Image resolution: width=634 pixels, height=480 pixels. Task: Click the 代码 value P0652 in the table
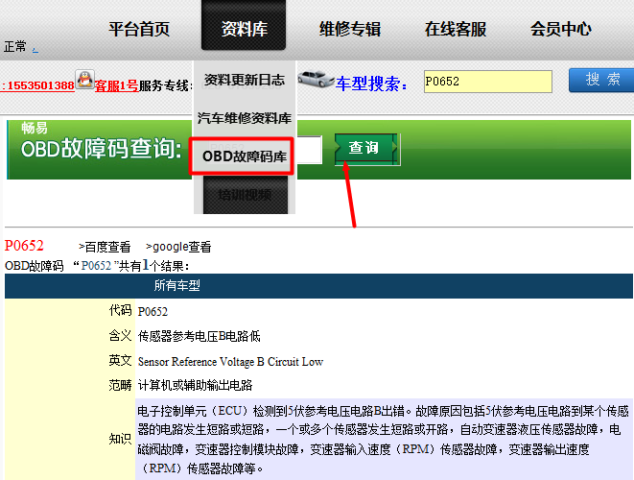[153, 312]
